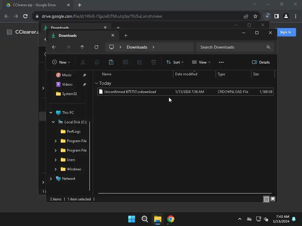Click the Share icon in Explorer toolbar
The height and width of the screenshot is (226, 302).
coord(139,62)
